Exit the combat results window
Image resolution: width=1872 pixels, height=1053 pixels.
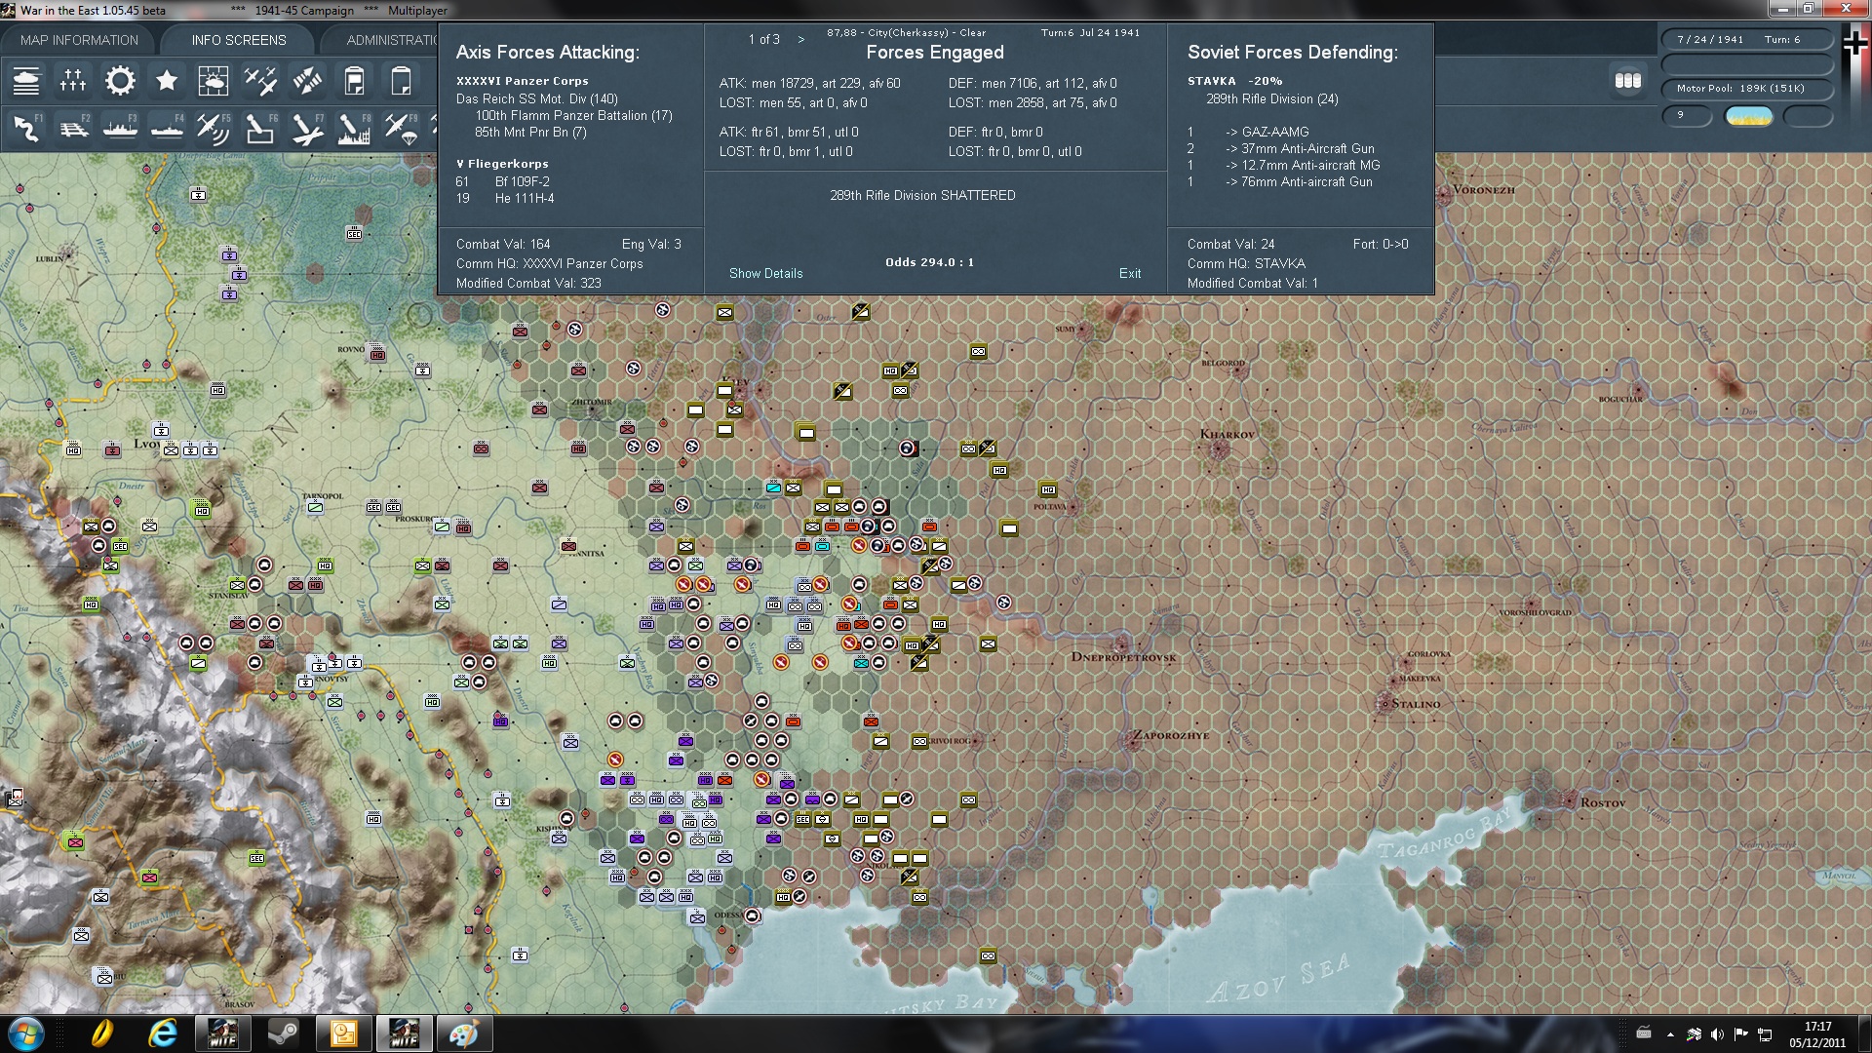[1130, 273]
